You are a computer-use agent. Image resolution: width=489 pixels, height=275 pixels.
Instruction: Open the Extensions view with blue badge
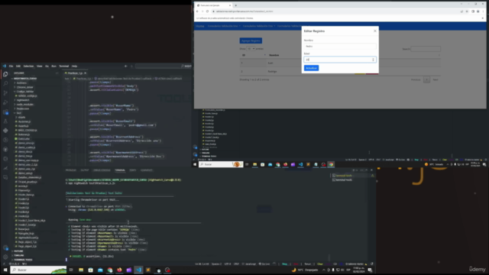point(5,112)
